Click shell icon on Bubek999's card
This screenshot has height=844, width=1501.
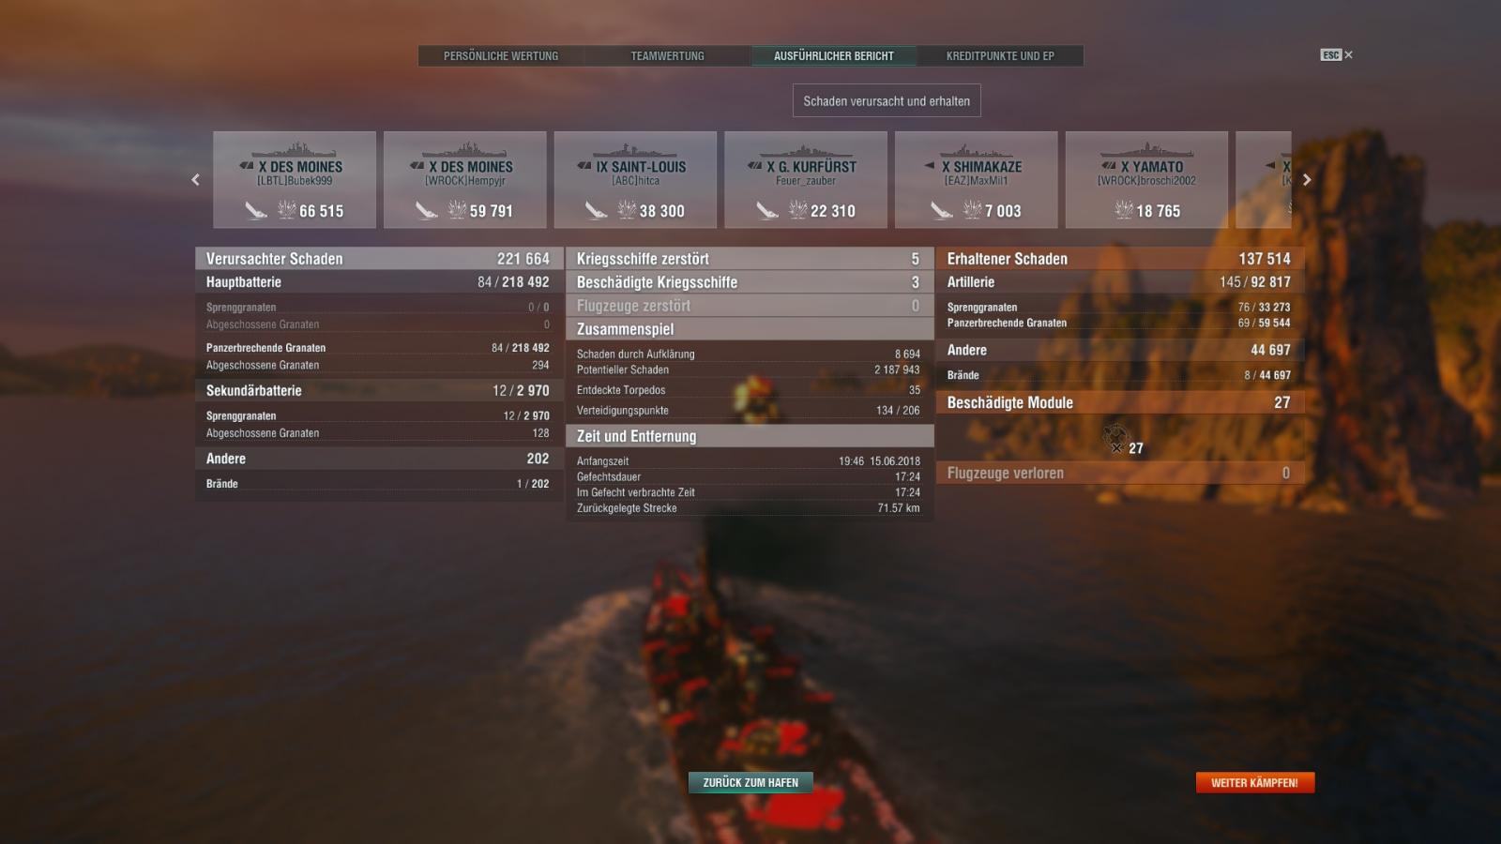[256, 211]
